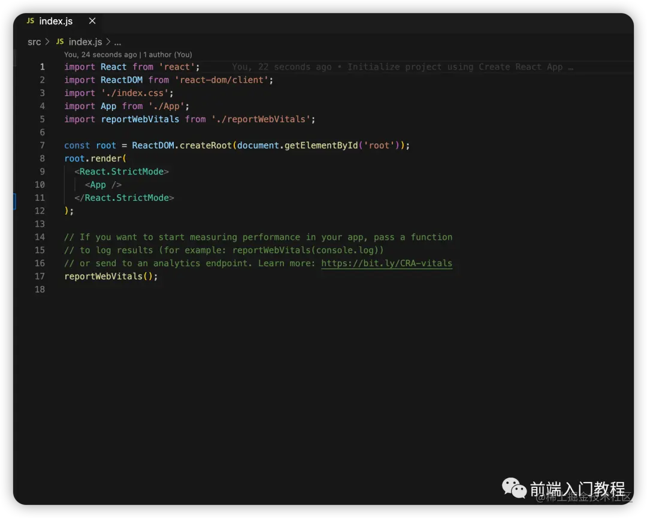
Task: Expand the chevron after src breadcrumb
Action: click(47, 42)
